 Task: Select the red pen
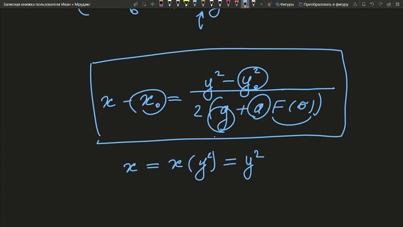click(x=237, y=4)
